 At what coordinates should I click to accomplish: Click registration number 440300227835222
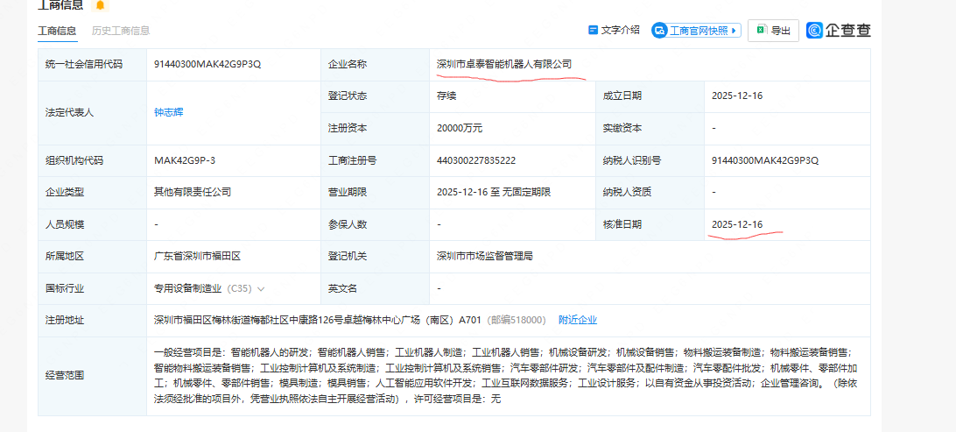(x=476, y=160)
